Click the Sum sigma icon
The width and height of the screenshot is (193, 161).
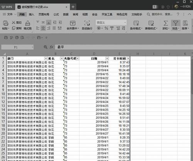click(166, 23)
